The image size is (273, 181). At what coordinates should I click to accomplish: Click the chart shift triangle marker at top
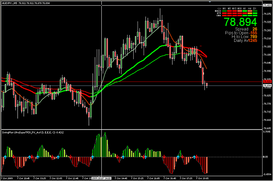coord(210,2)
